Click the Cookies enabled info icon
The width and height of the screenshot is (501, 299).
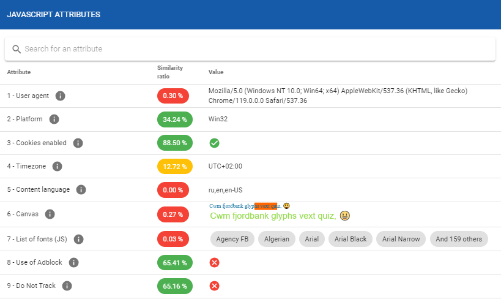(78, 143)
